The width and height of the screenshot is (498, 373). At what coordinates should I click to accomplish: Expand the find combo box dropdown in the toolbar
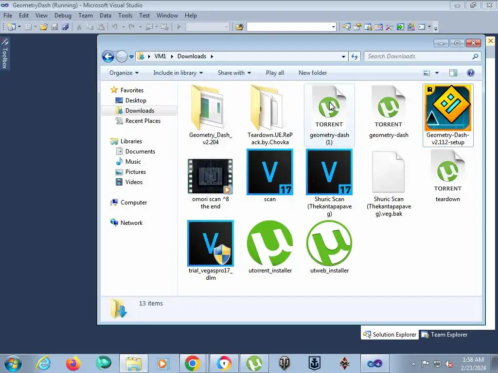333,27
